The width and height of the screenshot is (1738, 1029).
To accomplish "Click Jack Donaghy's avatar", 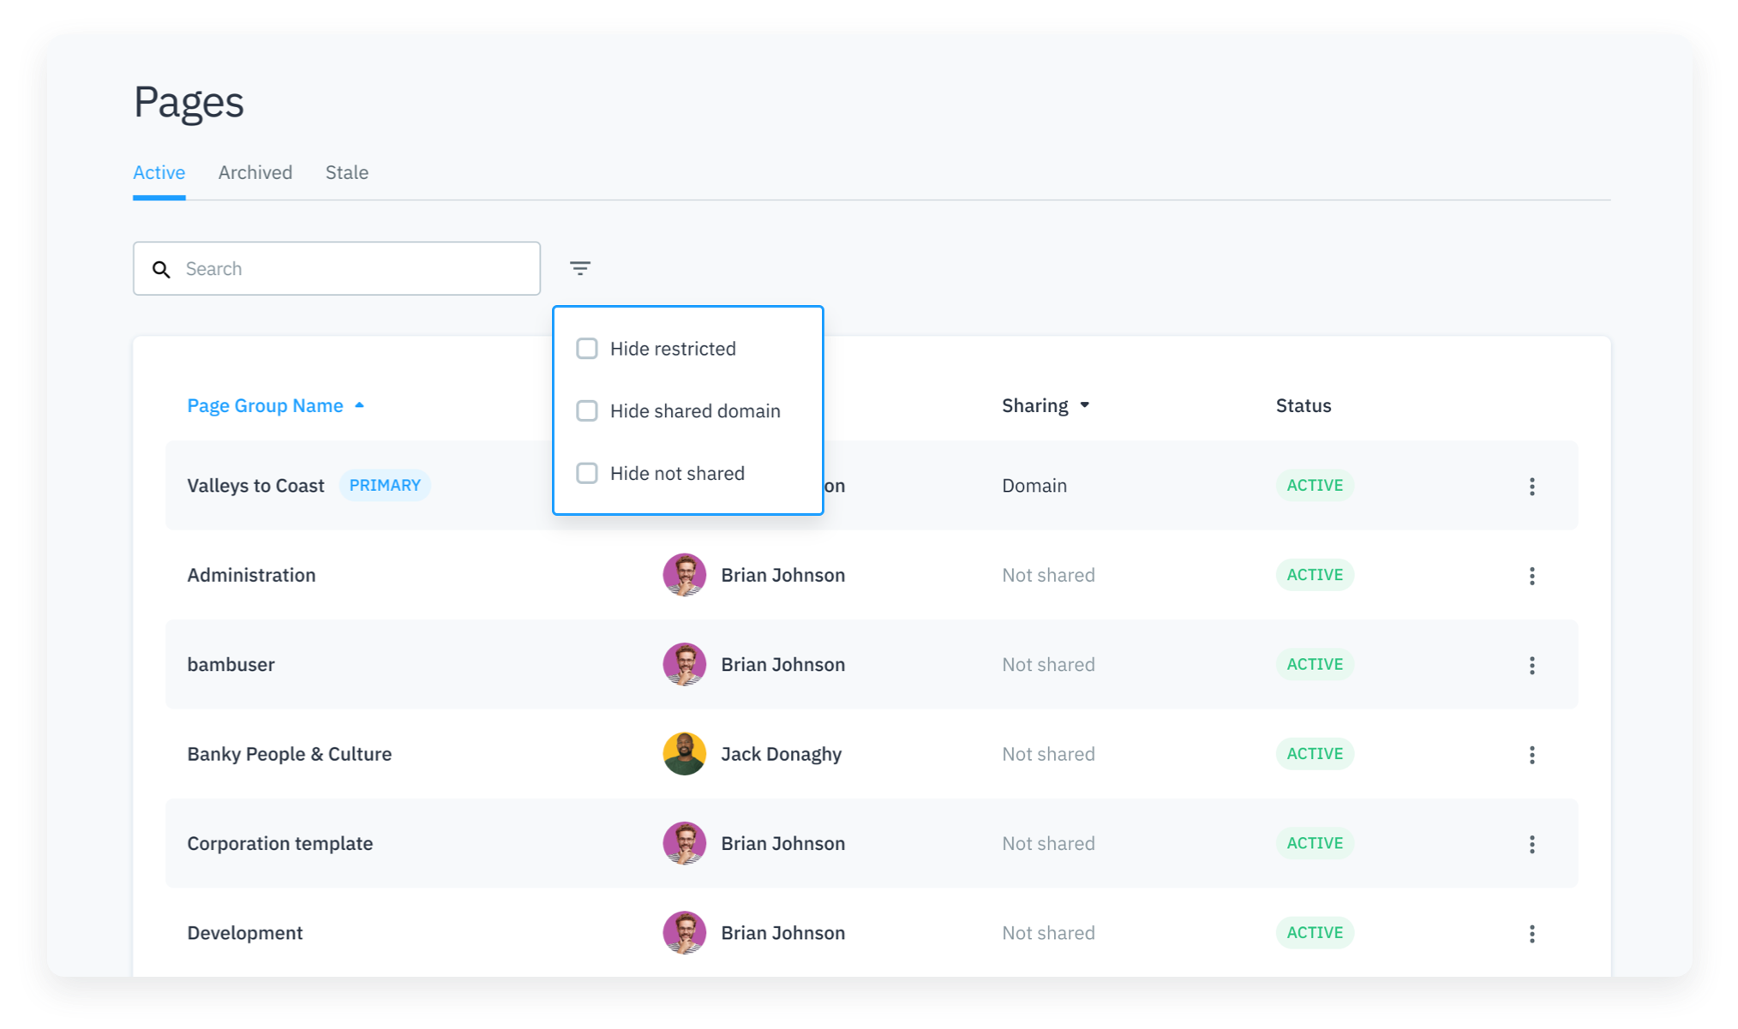I will click(684, 754).
